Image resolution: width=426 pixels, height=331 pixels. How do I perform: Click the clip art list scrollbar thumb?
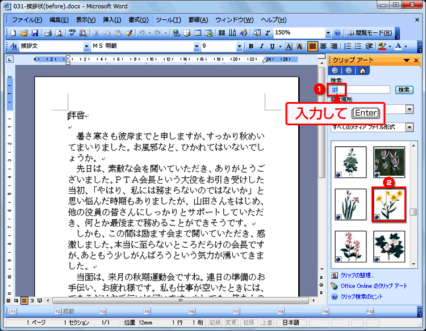[x=414, y=212]
